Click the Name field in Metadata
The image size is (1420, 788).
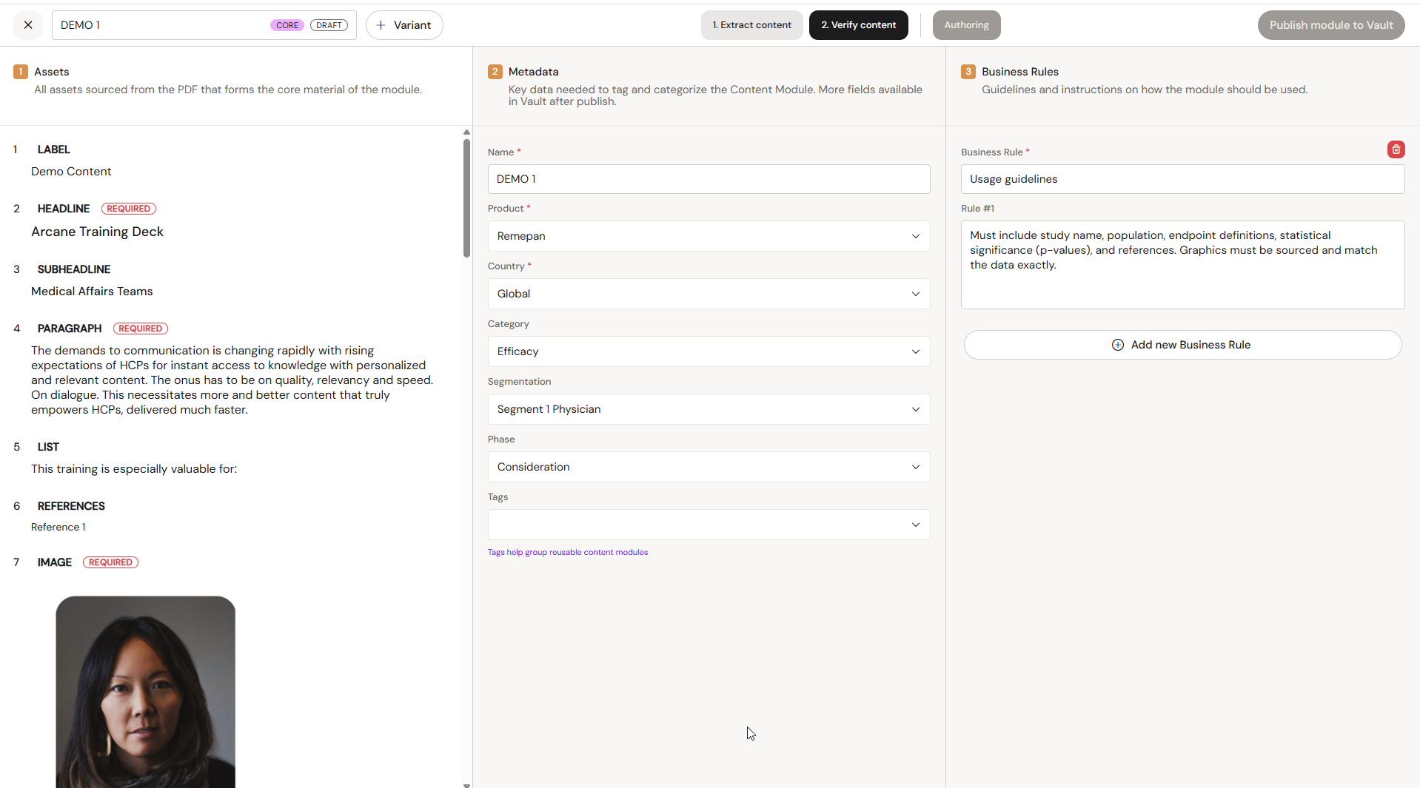click(x=709, y=179)
